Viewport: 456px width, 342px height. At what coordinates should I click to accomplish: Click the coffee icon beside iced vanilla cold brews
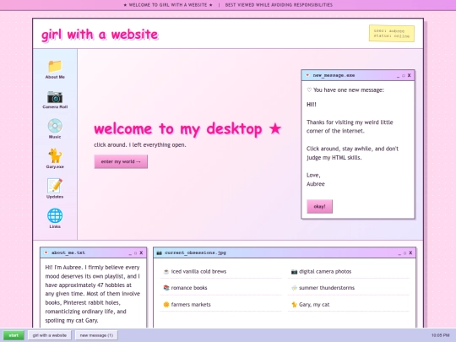166,272
